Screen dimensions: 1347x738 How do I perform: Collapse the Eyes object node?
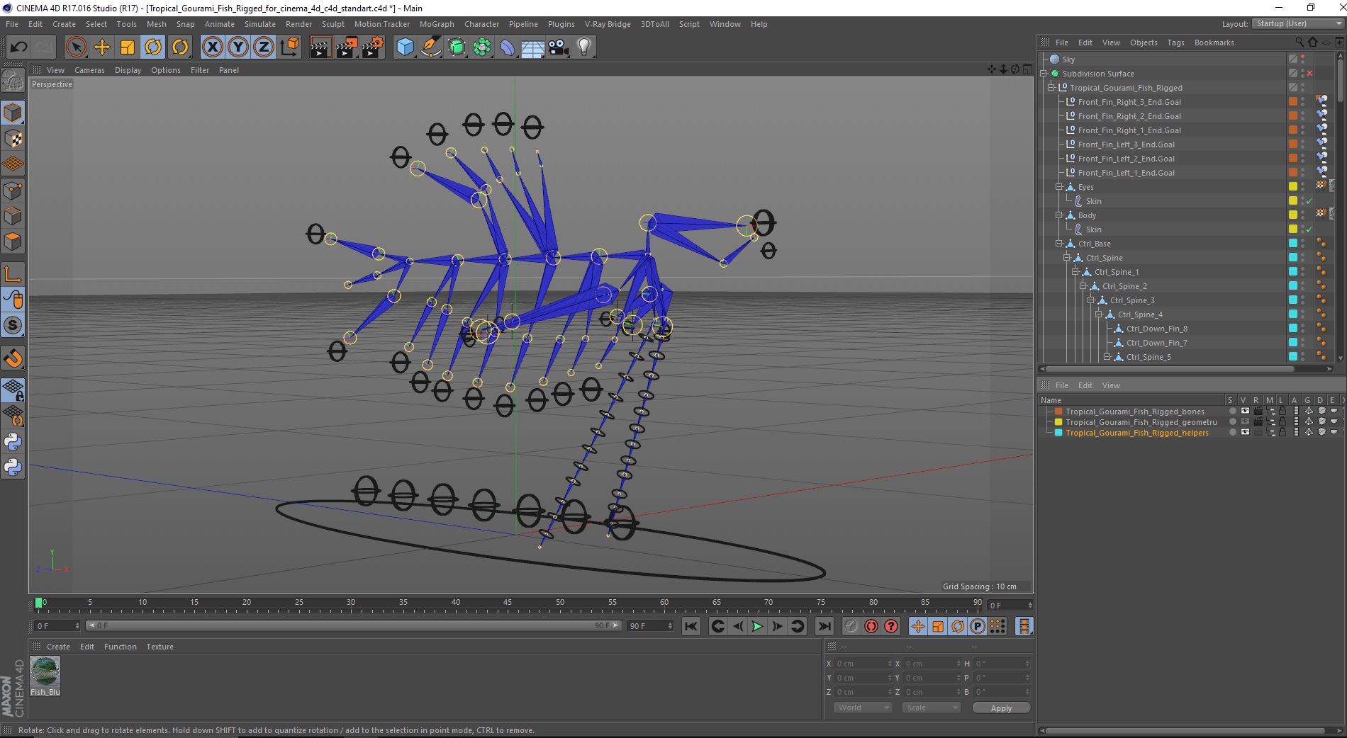pyautogui.click(x=1059, y=186)
